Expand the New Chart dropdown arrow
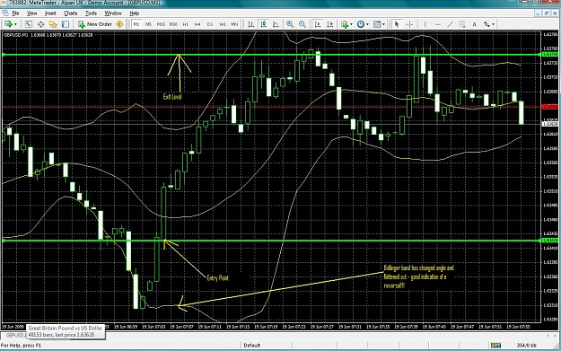This screenshot has height=351, width=561. pyautogui.click(x=15, y=24)
